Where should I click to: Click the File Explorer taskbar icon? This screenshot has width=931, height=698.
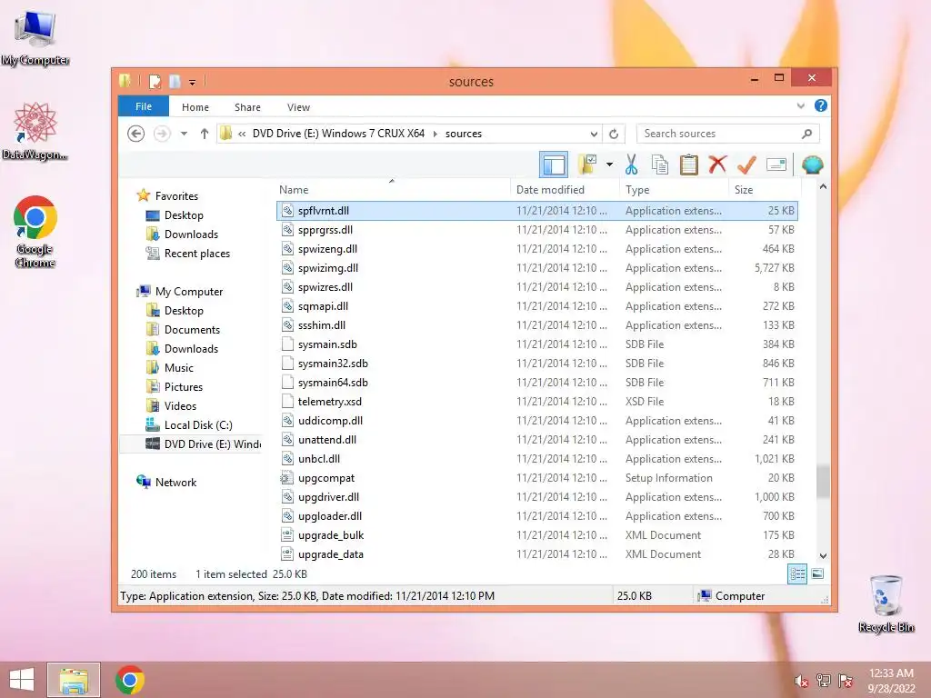click(x=74, y=680)
